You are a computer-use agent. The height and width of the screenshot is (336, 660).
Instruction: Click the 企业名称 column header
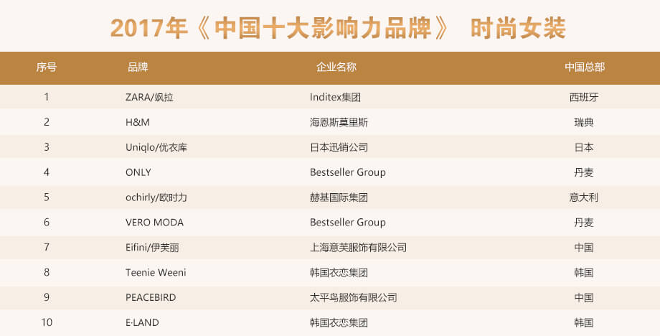336,67
